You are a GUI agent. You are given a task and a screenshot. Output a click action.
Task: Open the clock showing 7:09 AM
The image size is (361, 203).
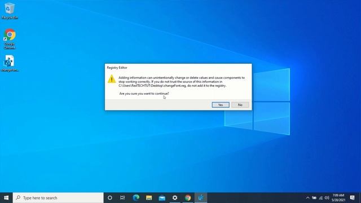pos(338,198)
